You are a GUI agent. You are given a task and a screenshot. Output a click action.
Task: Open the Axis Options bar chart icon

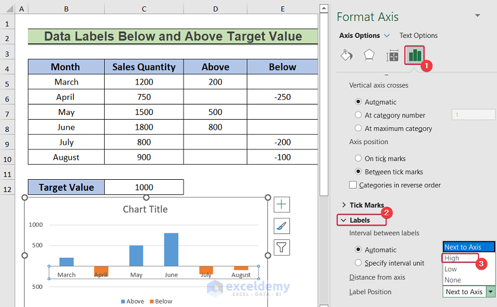(x=415, y=55)
